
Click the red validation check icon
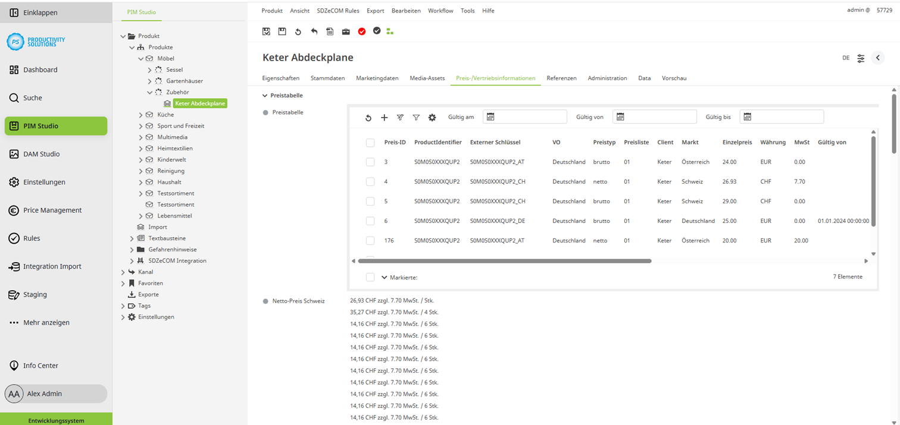362,32
